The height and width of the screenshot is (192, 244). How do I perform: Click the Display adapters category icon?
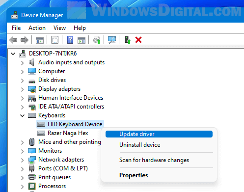pyautogui.click(x=32, y=89)
